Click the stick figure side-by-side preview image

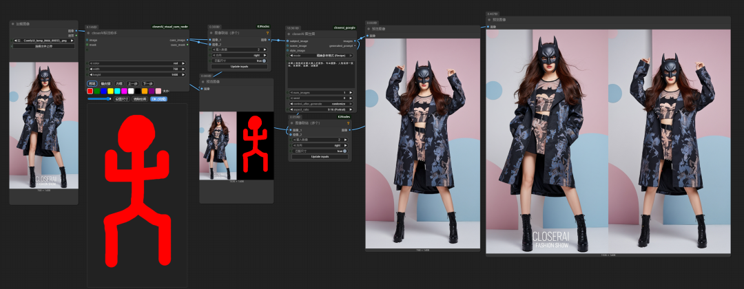pyautogui.click(x=236, y=145)
